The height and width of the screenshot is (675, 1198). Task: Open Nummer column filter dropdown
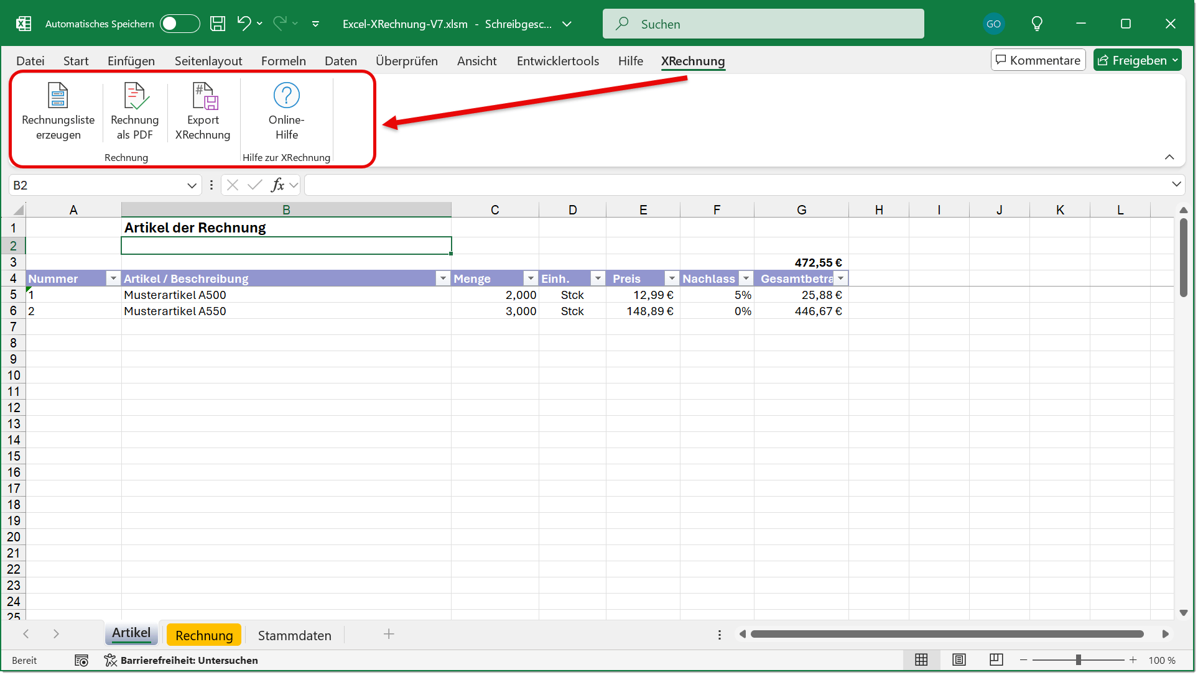(x=113, y=278)
